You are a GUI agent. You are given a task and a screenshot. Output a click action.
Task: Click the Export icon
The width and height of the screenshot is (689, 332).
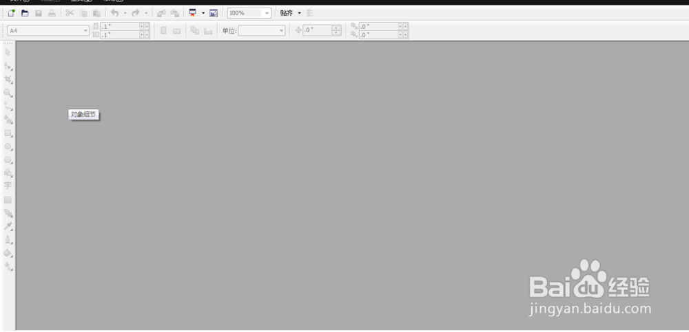point(175,13)
